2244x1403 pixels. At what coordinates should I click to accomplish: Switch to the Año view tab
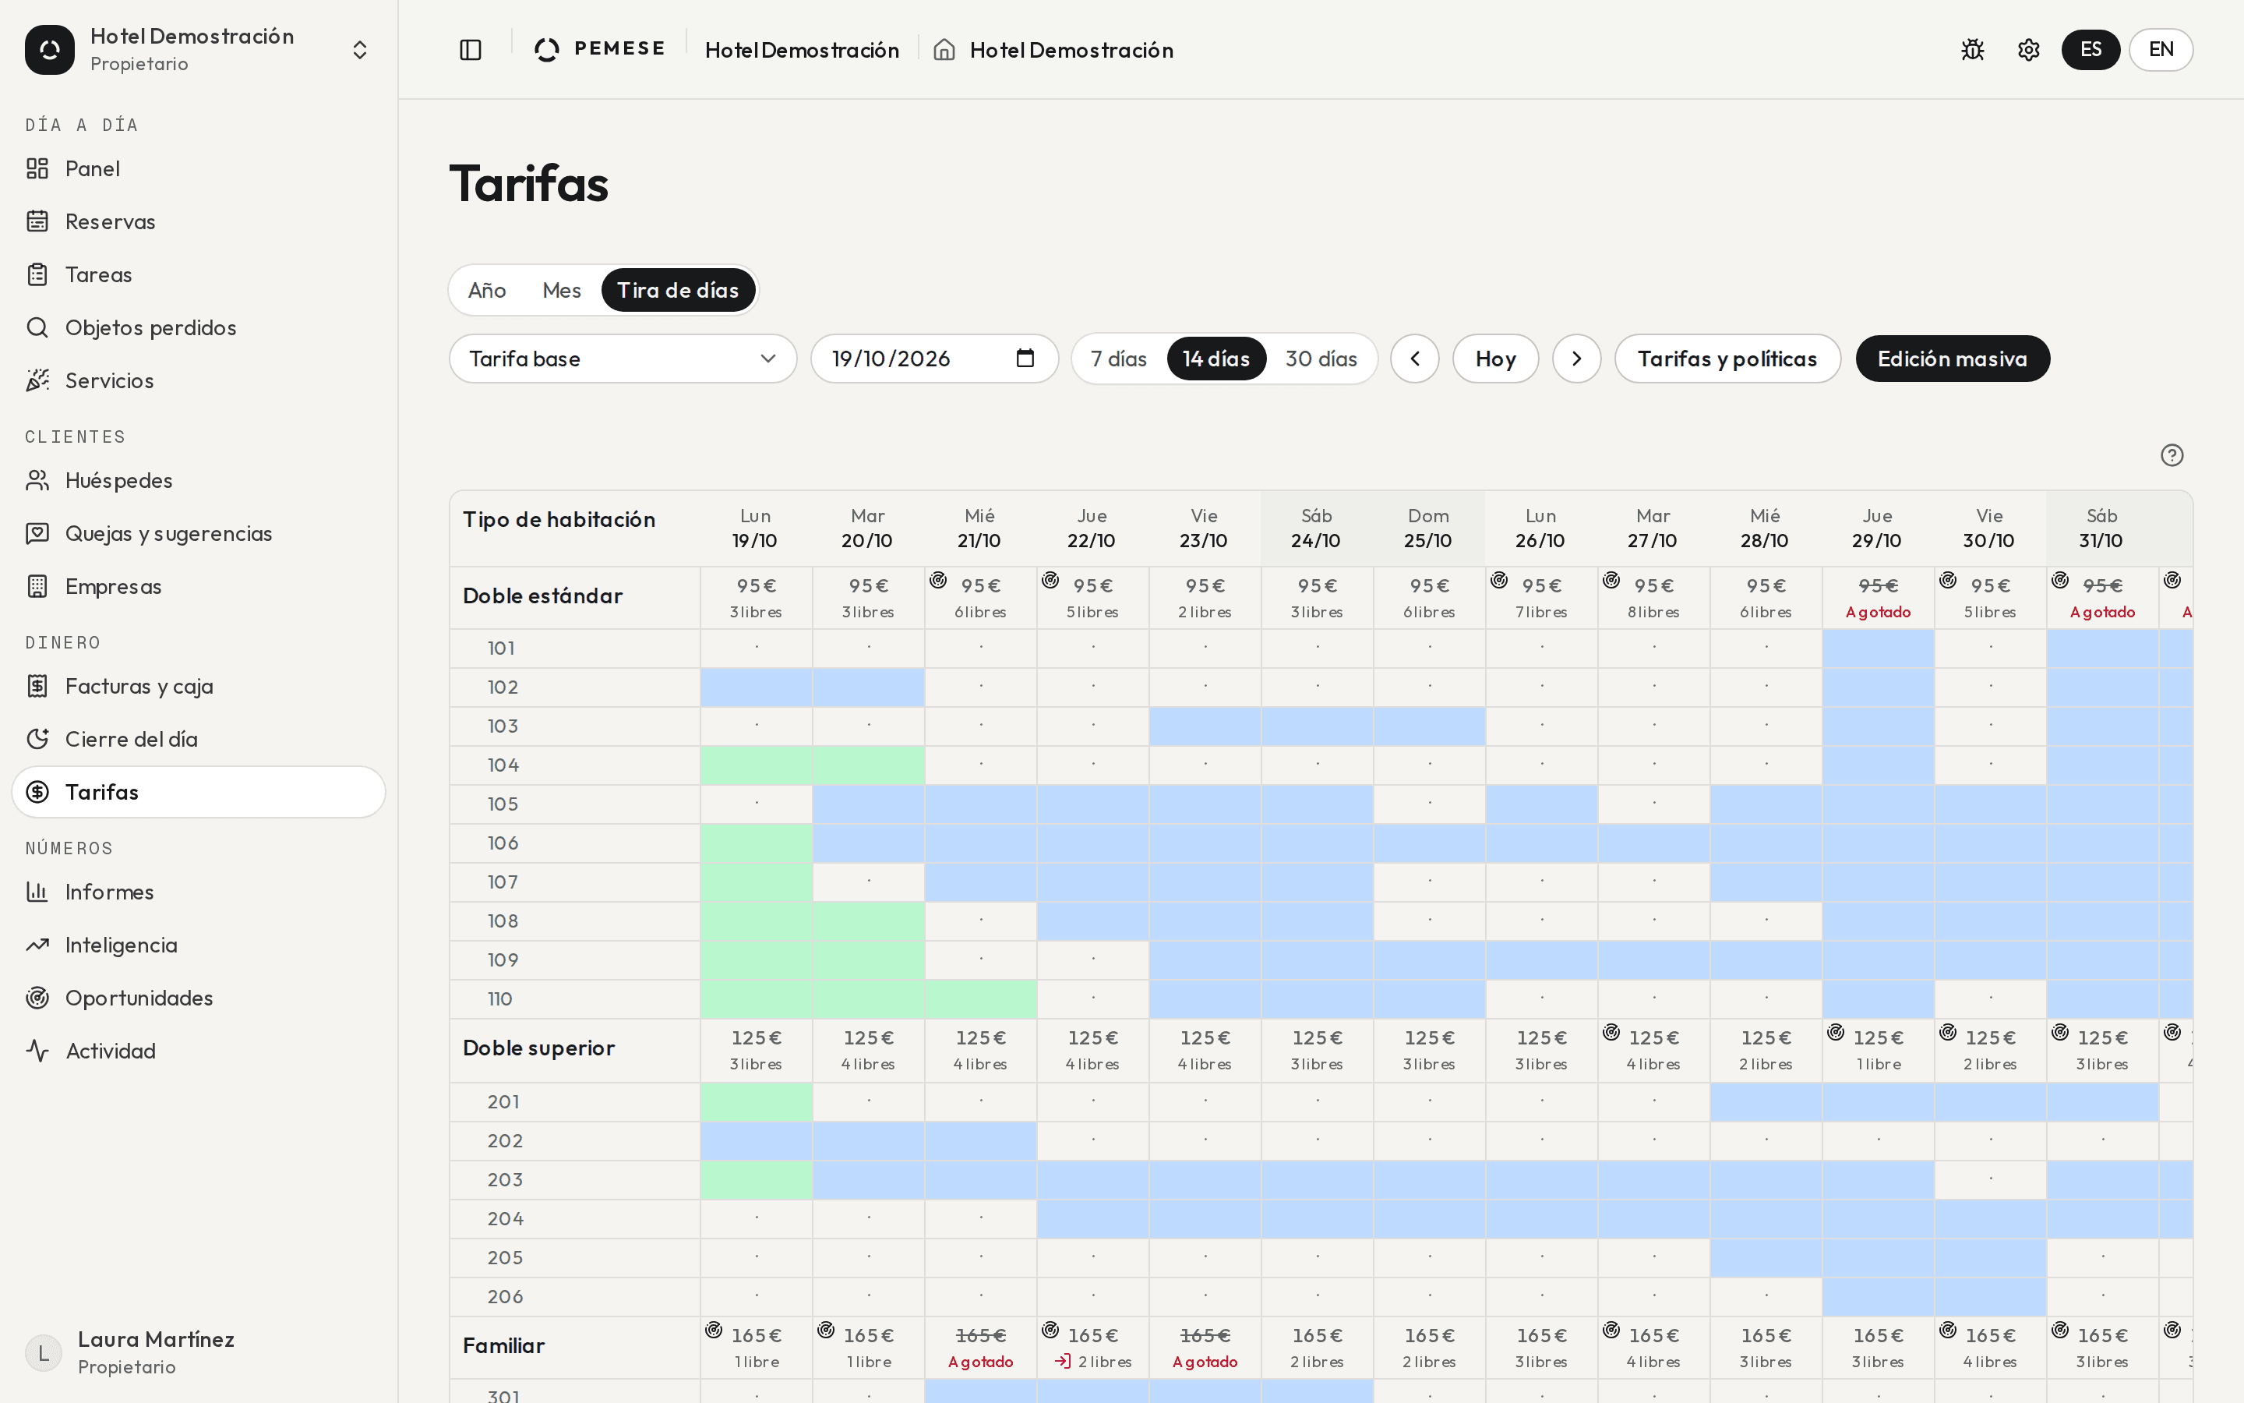click(x=487, y=291)
